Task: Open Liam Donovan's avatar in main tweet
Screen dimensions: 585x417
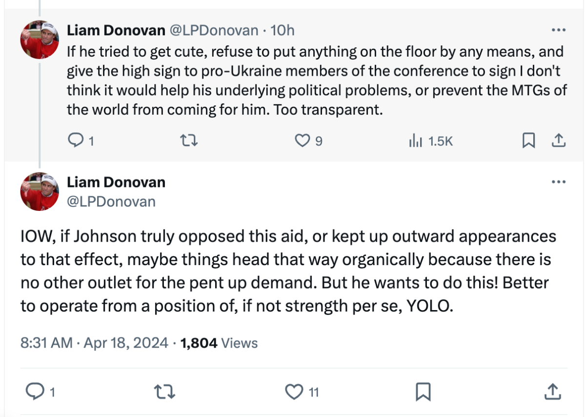Action: click(40, 191)
